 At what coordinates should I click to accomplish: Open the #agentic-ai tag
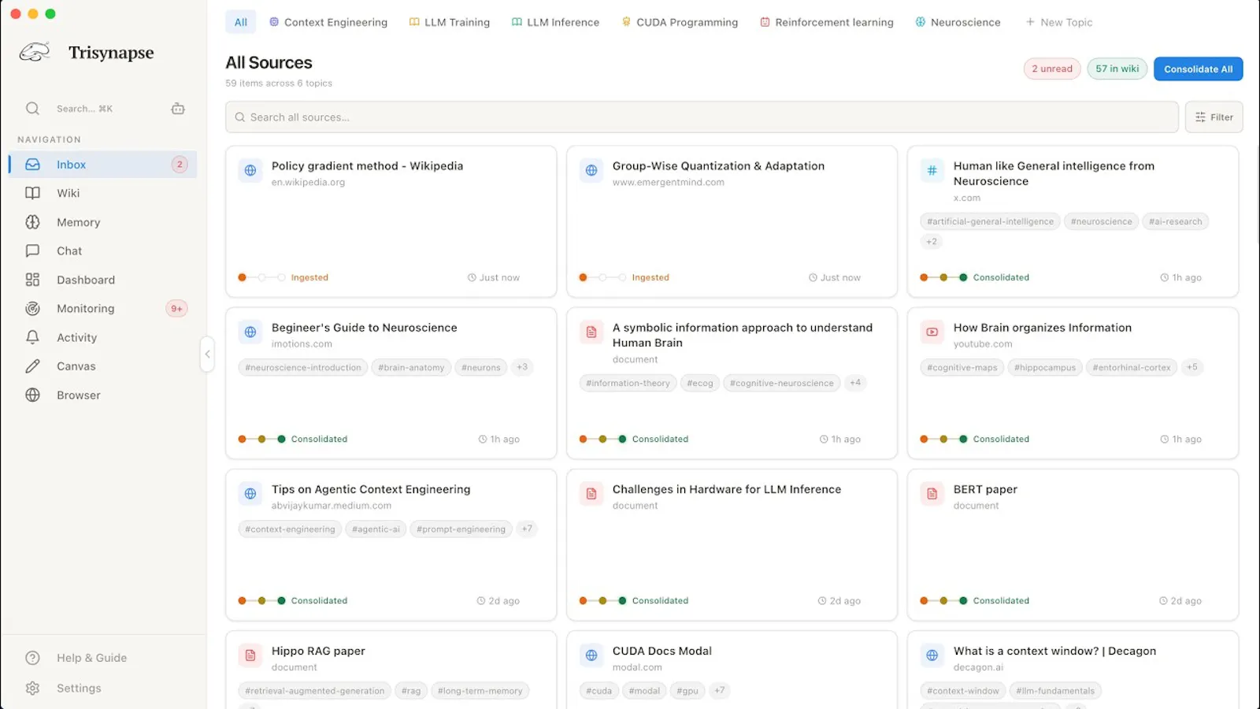[x=376, y=529]
